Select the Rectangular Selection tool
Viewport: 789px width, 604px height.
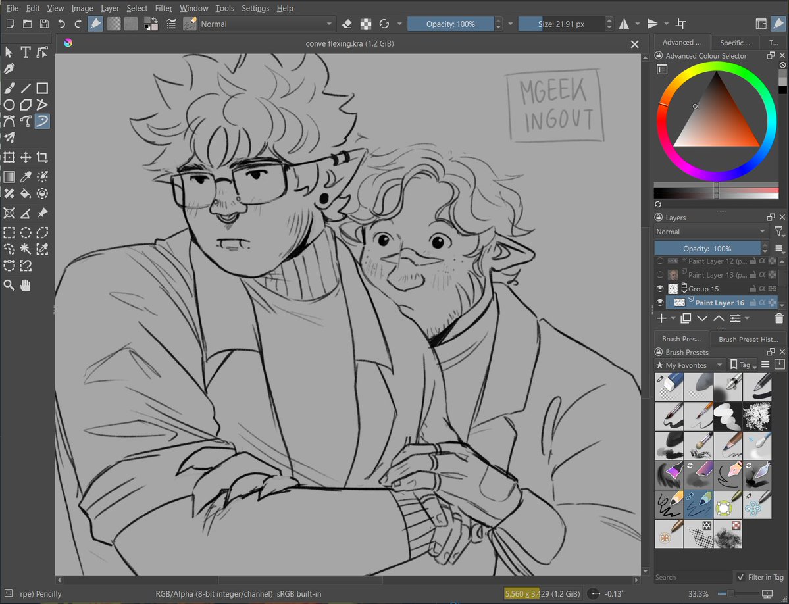[x=9, y=232]
